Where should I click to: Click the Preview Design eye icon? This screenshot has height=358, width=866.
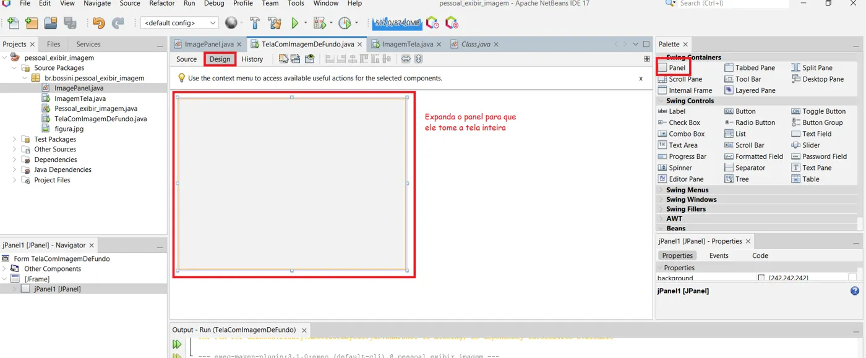click(x=309, y=59)
